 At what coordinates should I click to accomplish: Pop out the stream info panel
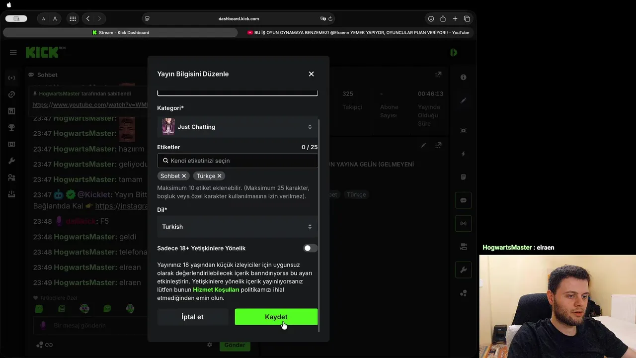click(438, 145)
